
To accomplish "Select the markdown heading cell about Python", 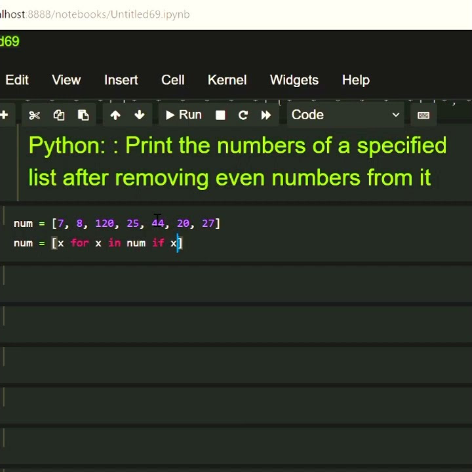I will tap(238, 162).
